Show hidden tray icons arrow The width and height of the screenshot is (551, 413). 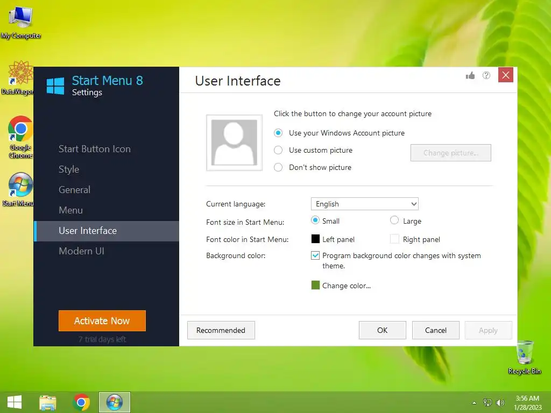pyautogui.click(x=475, y=403)
